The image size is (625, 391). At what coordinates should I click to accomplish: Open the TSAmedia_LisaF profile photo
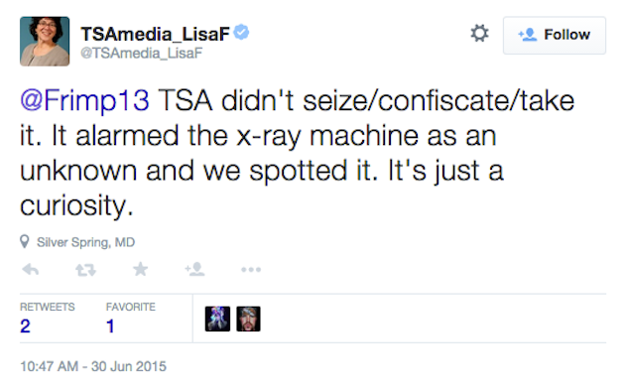tap(45, 41)
